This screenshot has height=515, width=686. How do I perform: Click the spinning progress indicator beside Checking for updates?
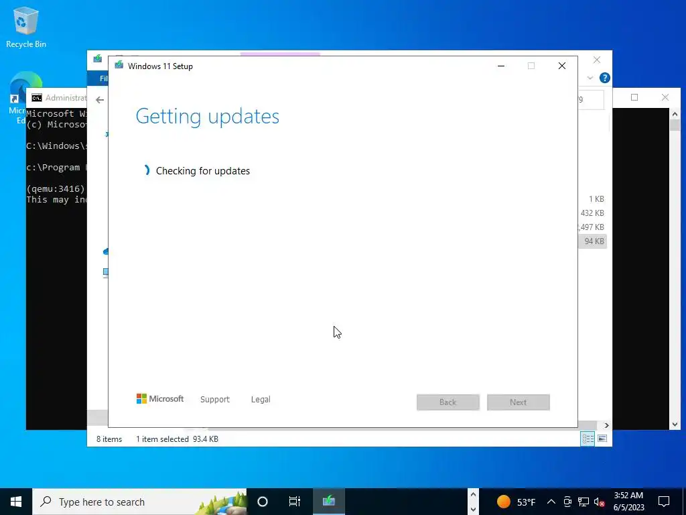(147, 170)
